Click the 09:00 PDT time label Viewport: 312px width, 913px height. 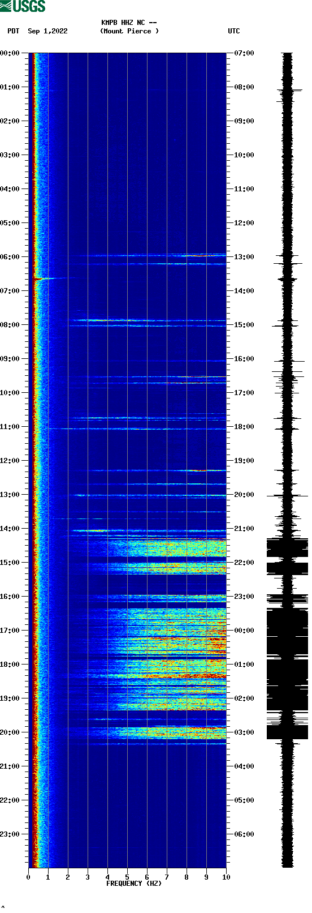10,359
